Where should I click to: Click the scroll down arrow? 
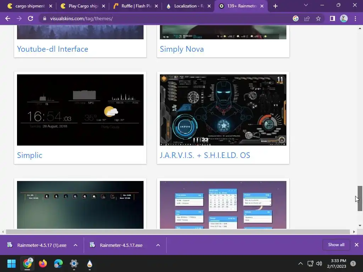tap(360, 226)
